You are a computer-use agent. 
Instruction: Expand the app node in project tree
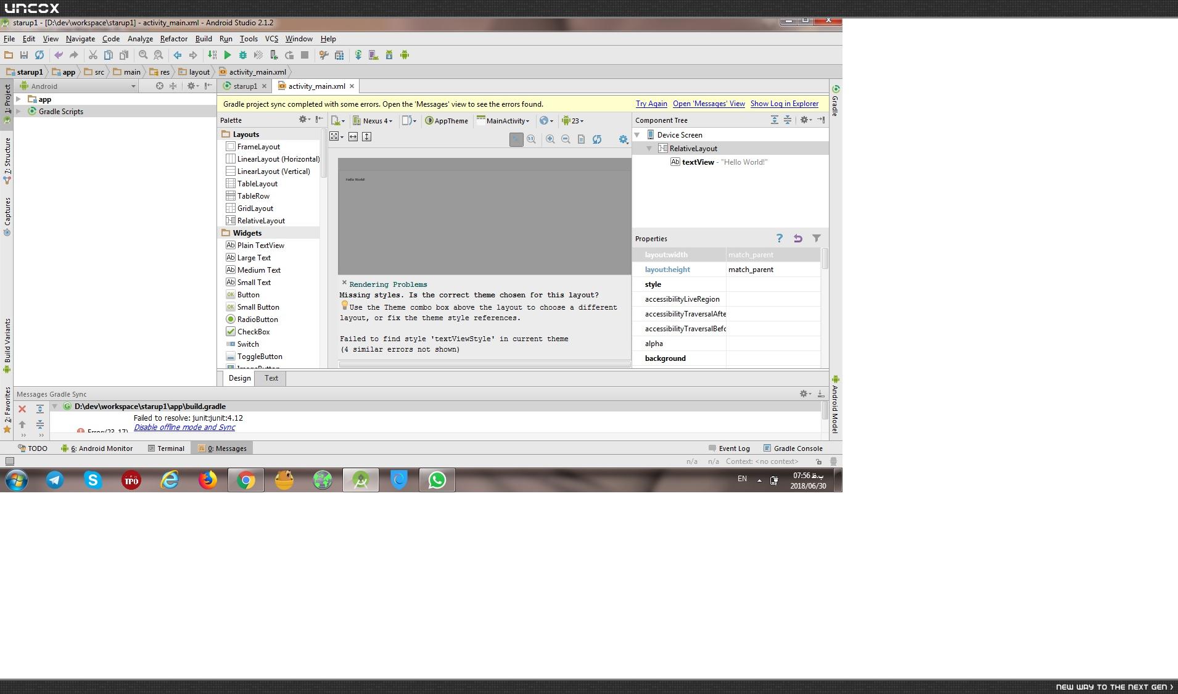[19, 99]
